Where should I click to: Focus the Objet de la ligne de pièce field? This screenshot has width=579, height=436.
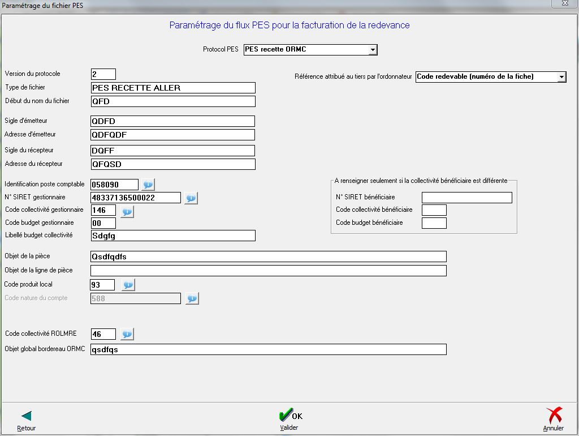(268, 271)
